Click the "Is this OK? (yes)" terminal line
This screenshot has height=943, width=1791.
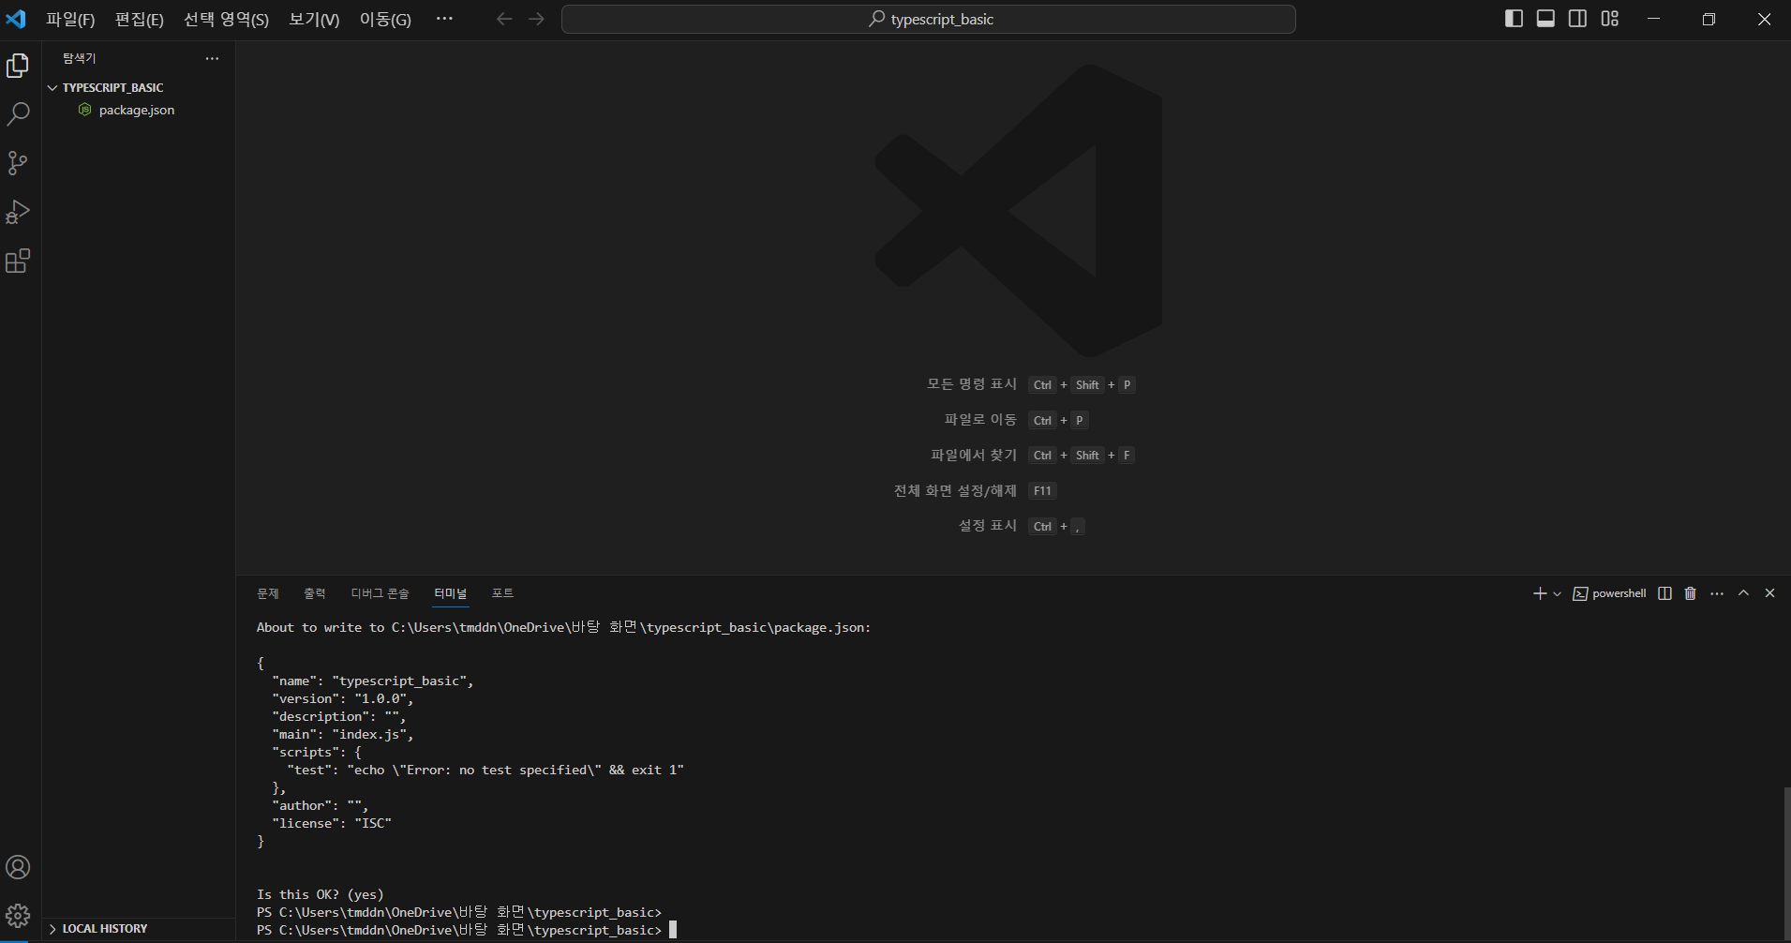321,894
